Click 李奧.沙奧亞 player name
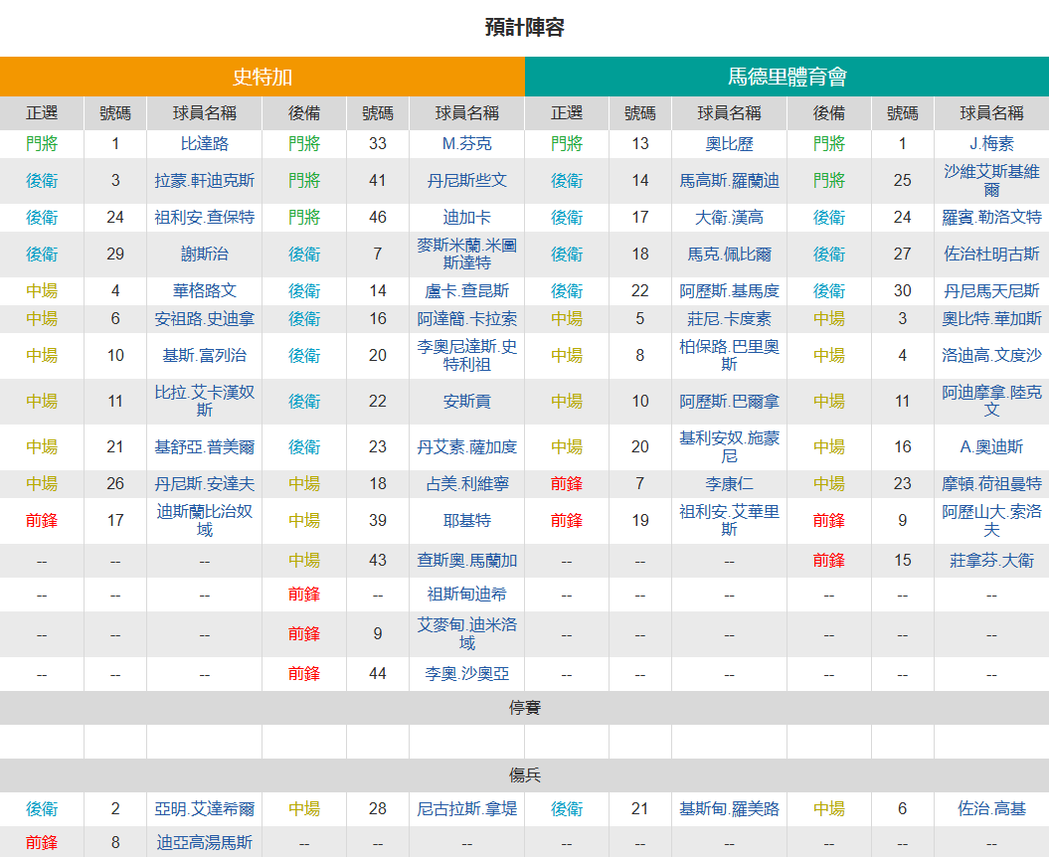Screen dimensions: 1049x857 coord(467,674)
